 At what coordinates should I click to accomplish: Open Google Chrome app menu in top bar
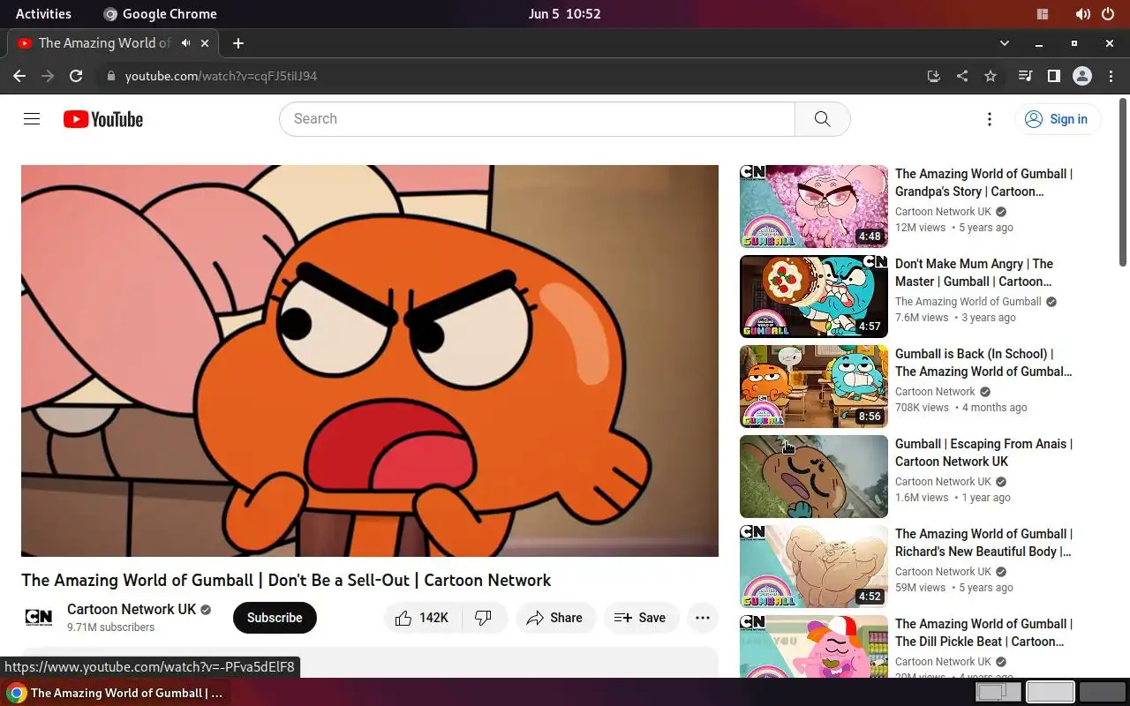tap(160, 14)
